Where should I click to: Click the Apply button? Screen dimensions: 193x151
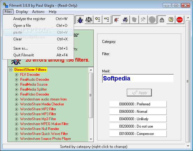pyautogui.click(x=139, y=93)
